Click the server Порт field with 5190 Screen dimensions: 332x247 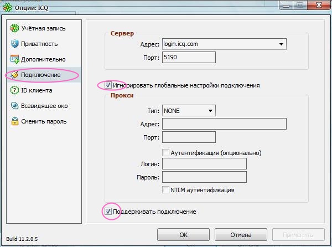pyautogui.click(x=189, y=57)
